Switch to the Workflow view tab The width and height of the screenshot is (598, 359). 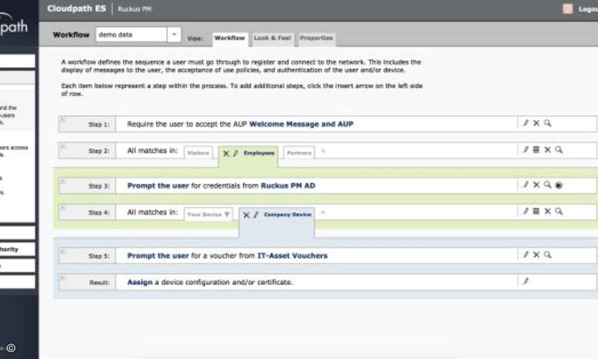230,38
